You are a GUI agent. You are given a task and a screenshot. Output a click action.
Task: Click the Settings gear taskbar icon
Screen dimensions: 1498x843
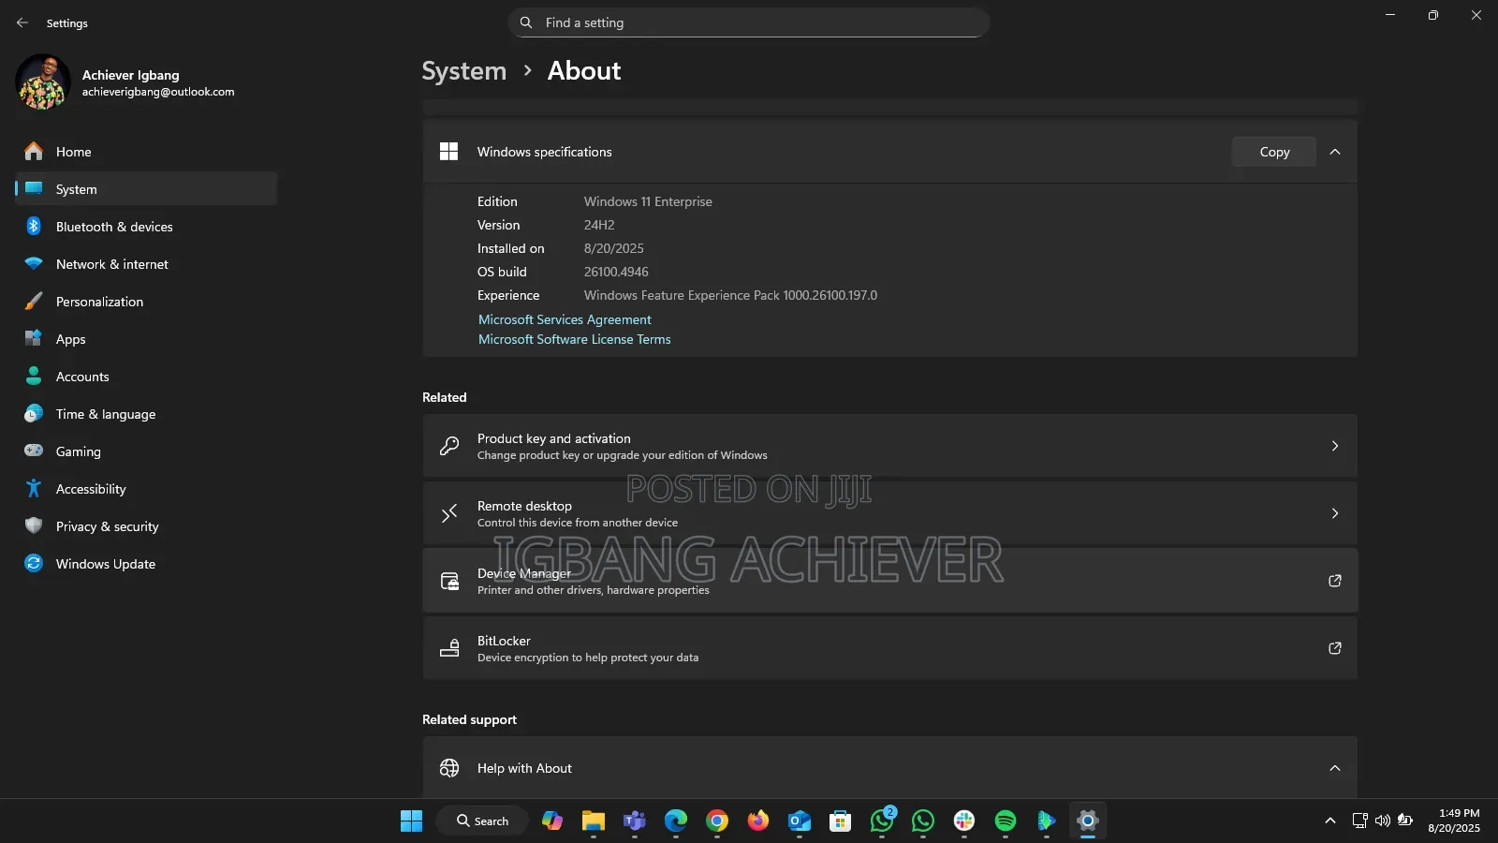click(1088, 821)
